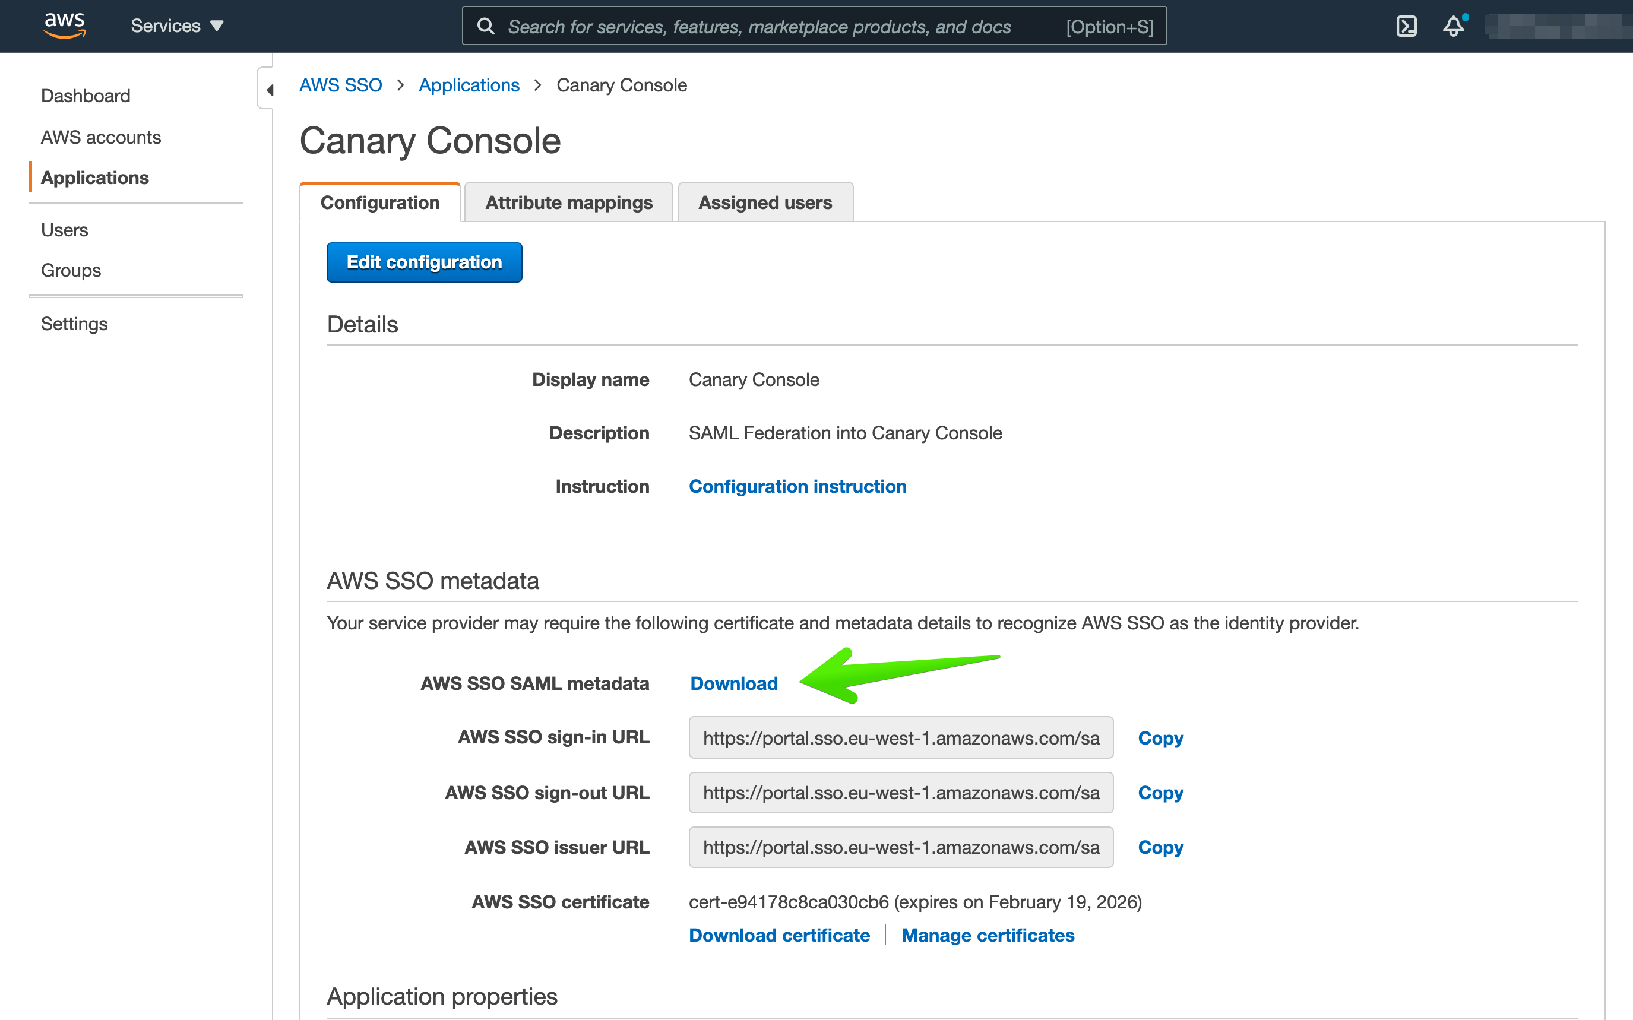
Task: Click 'SAML Federation into Canary Console' description
Action: pos(845,433)
